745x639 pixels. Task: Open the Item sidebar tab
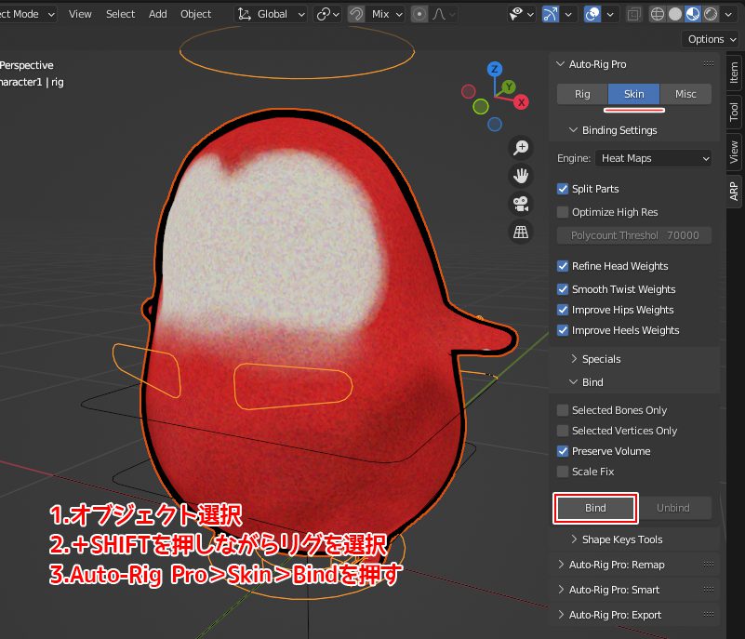pos(734,71)
